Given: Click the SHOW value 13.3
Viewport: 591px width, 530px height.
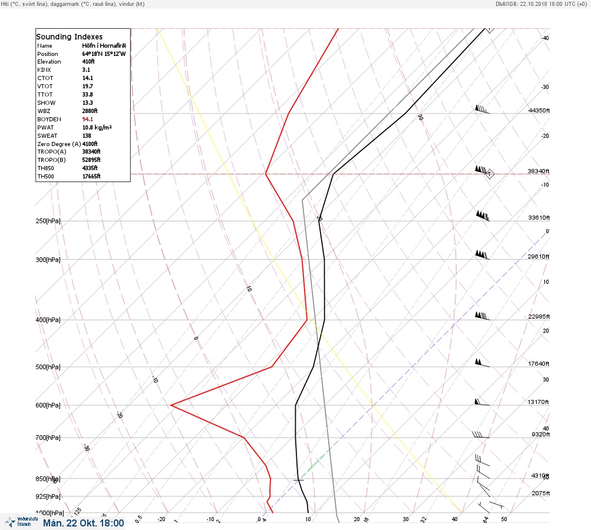Looking at the screenshot, I should (x=87, y=103).
